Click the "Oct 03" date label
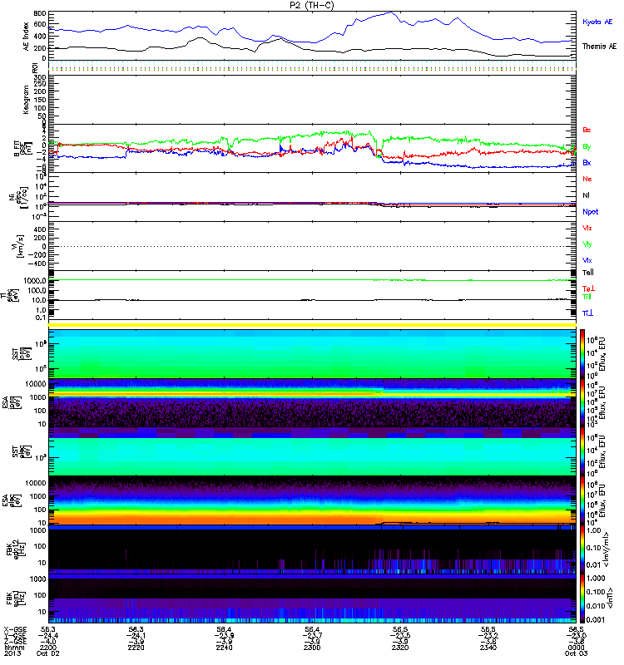 tap(576, 653)
